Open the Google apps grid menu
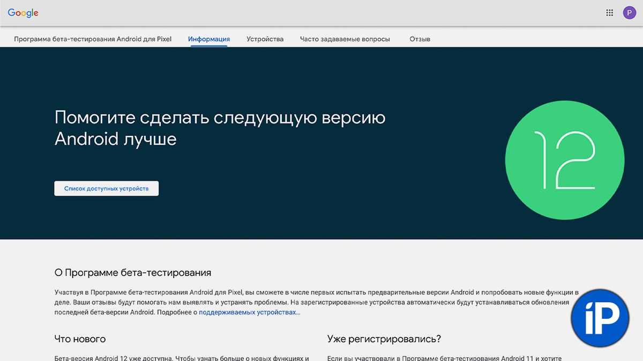The image size is (643, 361). coord(609,13)
